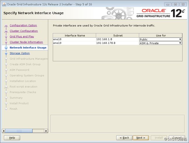
Task: Jump to Cluster Node Information step
Action: [26, 42]
